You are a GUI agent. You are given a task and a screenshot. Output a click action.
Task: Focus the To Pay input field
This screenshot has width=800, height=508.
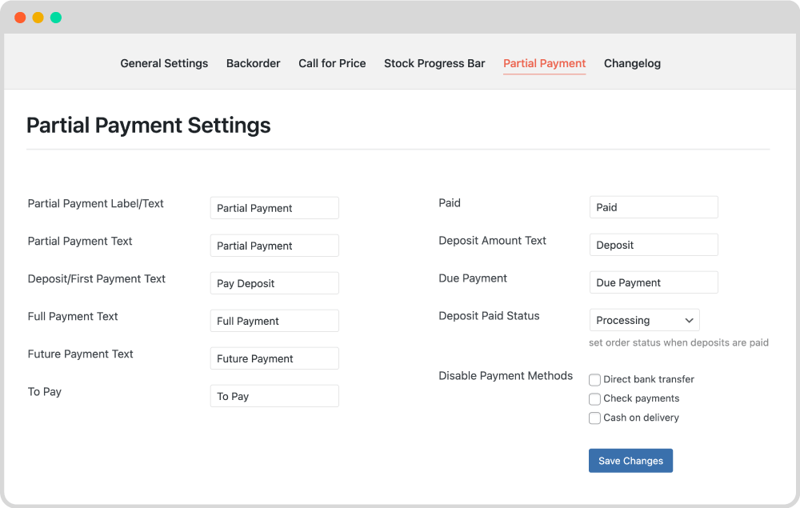[x=274, y=396]
